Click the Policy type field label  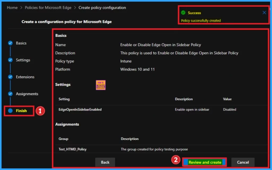click(x=65, y=61)
